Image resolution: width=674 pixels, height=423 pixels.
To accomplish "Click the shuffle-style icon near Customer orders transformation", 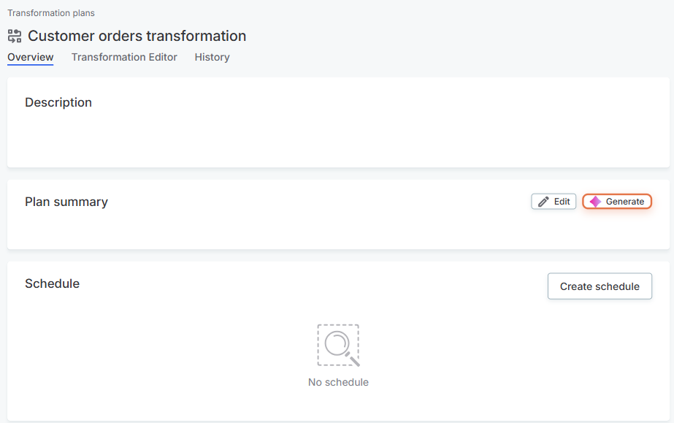I will 13,35.
